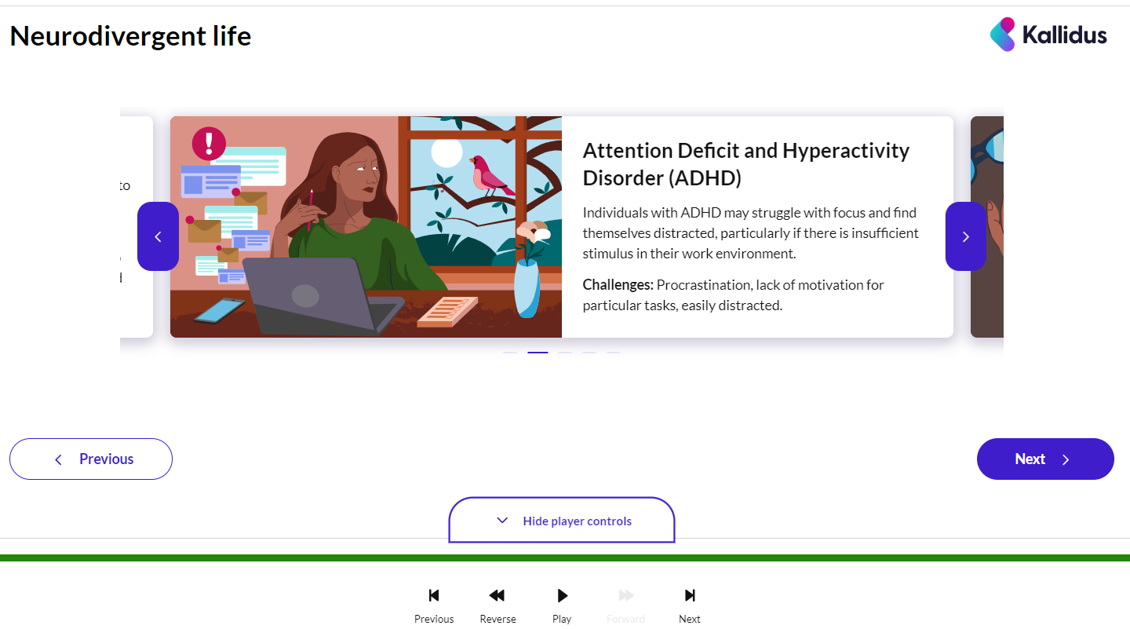Go to the Next page button

[1044, 459]
